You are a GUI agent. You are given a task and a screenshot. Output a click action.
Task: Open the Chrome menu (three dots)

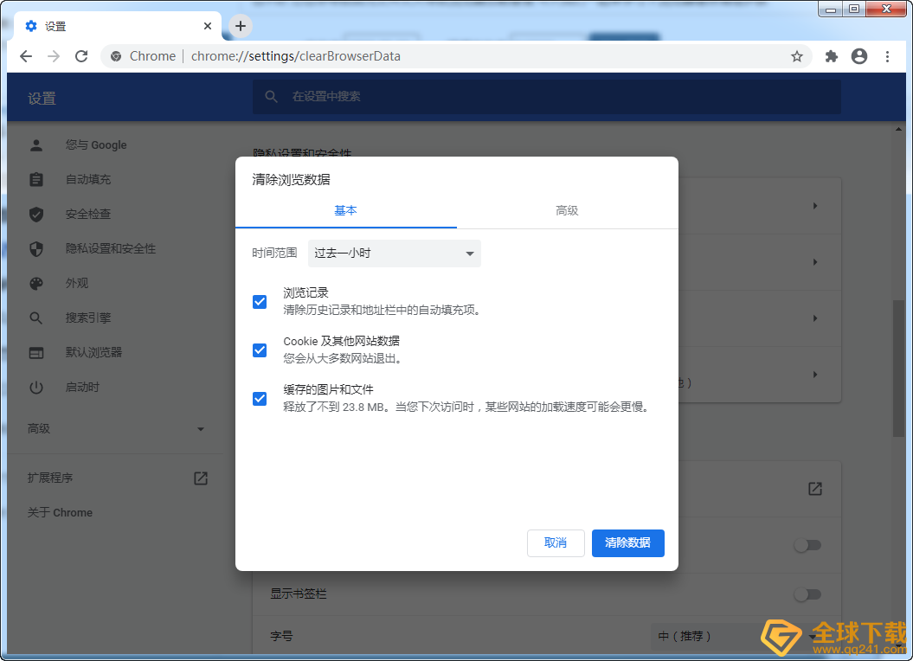click(887, 55)
